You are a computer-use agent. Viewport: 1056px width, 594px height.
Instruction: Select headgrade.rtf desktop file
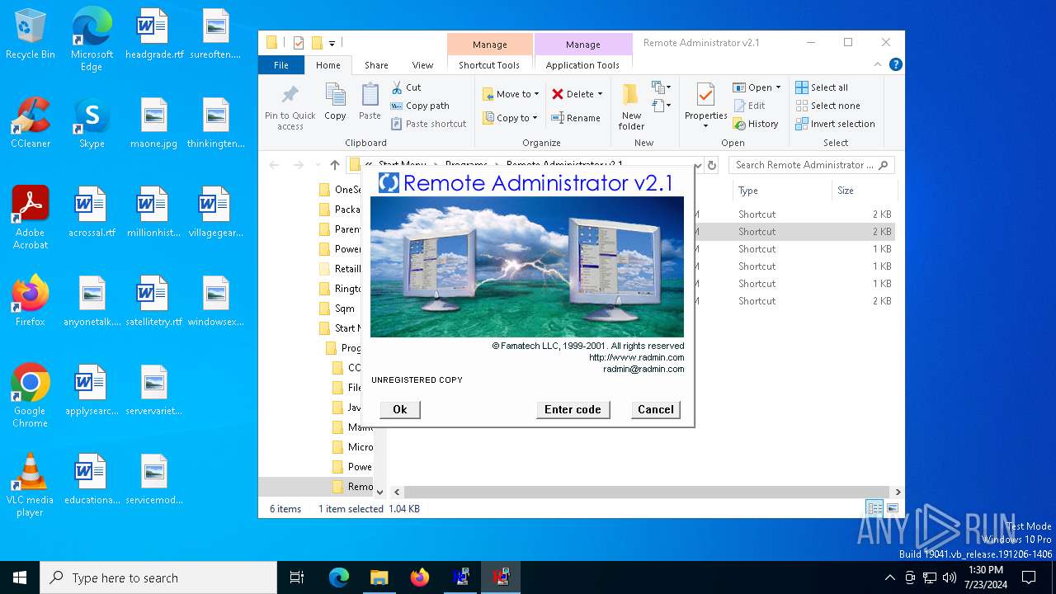[154, 35]
